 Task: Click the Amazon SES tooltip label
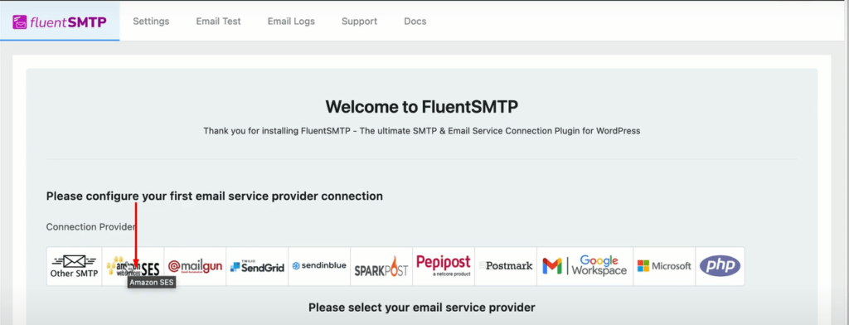click(152, 283)
